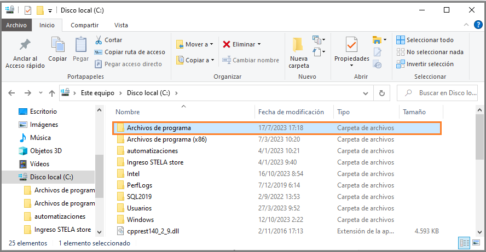The image size is (486, 252).
Task: Switch to details view icon in status bar
Action: point(464,243)
